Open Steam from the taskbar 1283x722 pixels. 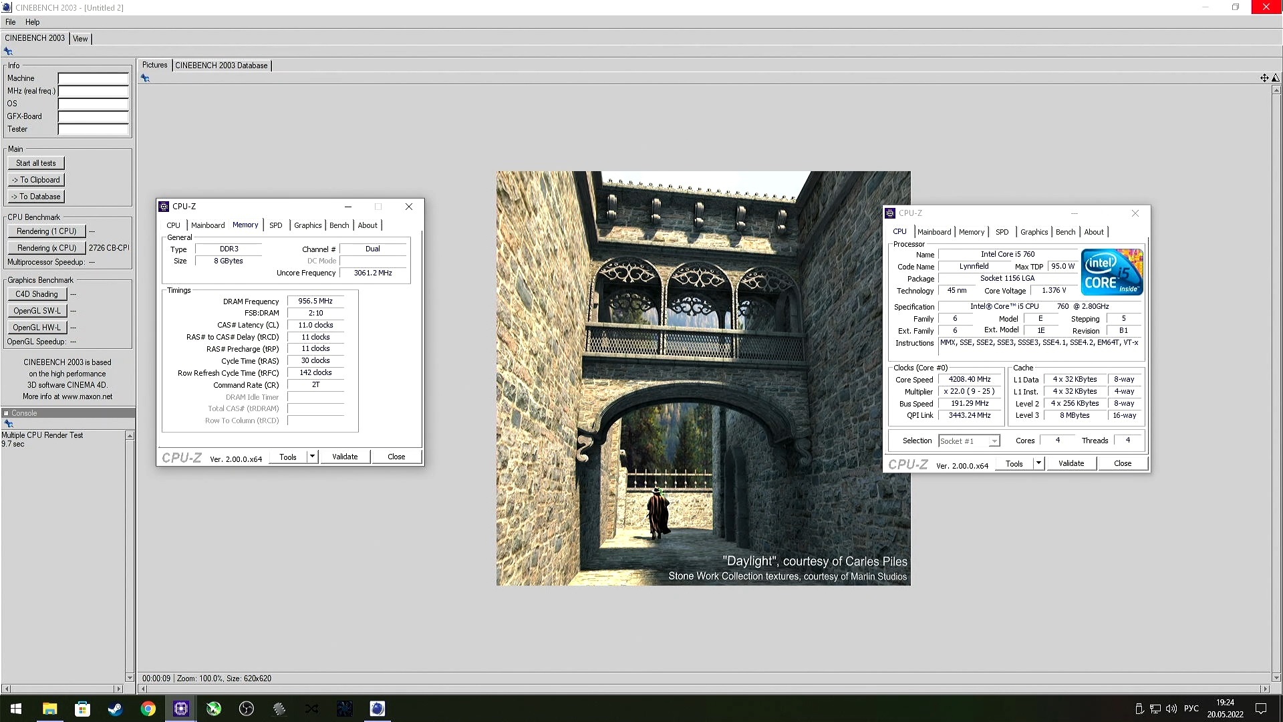(x=115, y=709)
